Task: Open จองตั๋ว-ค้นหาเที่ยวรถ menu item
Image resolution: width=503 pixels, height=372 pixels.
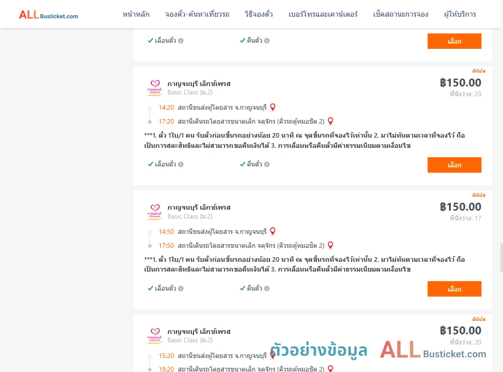Action: point(197,14)
